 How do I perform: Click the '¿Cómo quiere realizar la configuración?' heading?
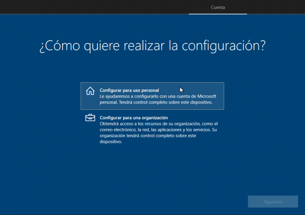152,46
